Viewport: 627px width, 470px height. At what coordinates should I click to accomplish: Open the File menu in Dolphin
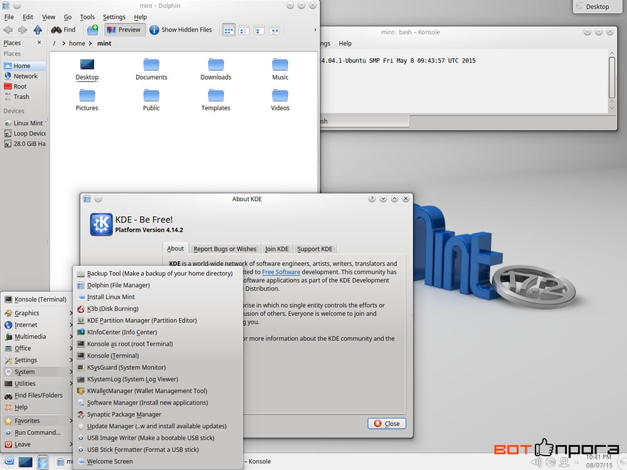tap(9, 17)
